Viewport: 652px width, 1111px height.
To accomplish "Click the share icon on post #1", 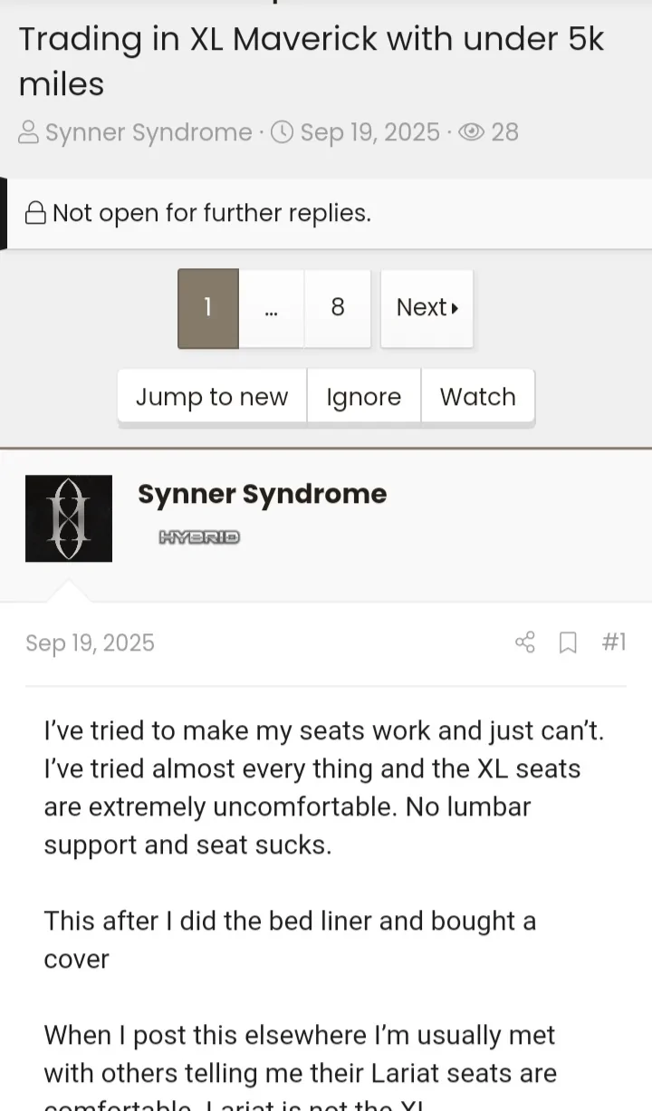I will 525,642.
